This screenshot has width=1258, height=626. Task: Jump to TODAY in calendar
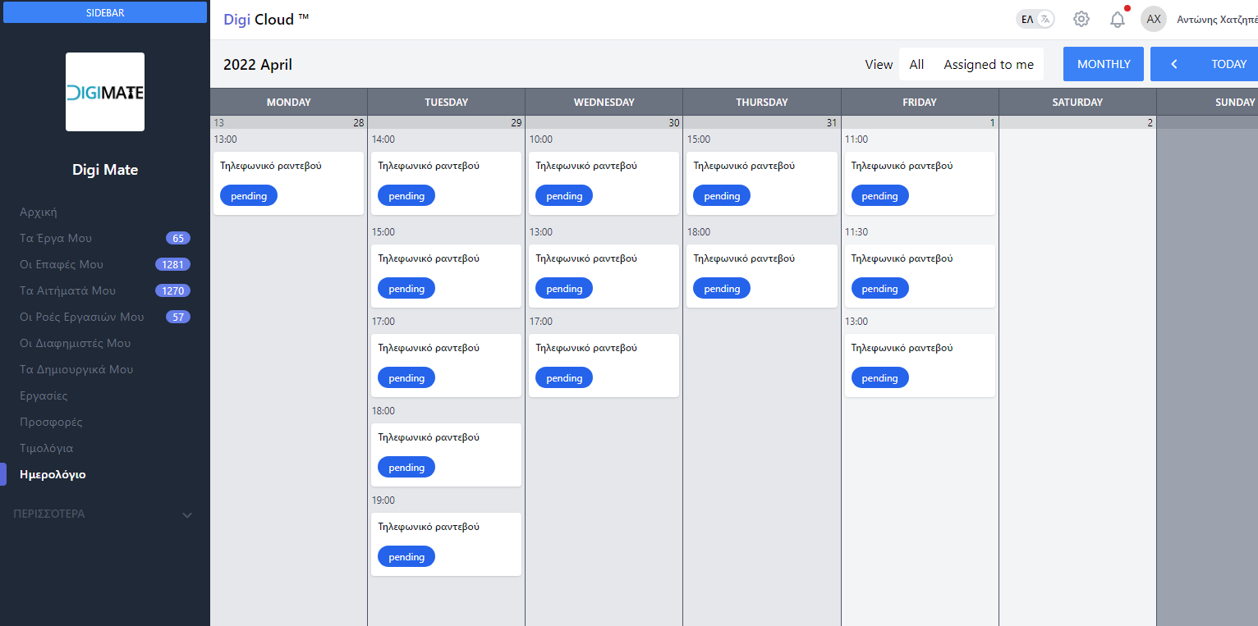coord(1228,64)
